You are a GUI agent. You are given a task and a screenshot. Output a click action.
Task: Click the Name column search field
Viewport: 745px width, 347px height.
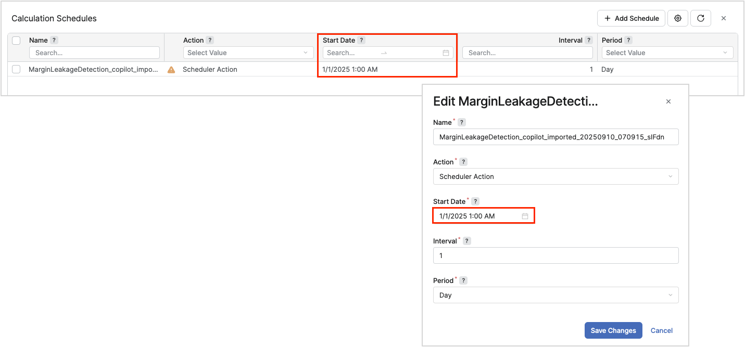click(x=94, y=53)
